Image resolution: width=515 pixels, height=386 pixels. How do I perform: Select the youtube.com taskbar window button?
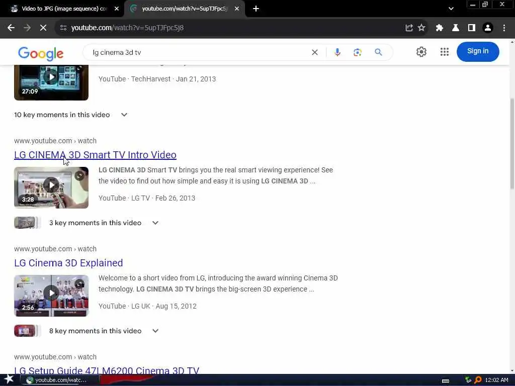pyautogui.click(x=59, y=380)
